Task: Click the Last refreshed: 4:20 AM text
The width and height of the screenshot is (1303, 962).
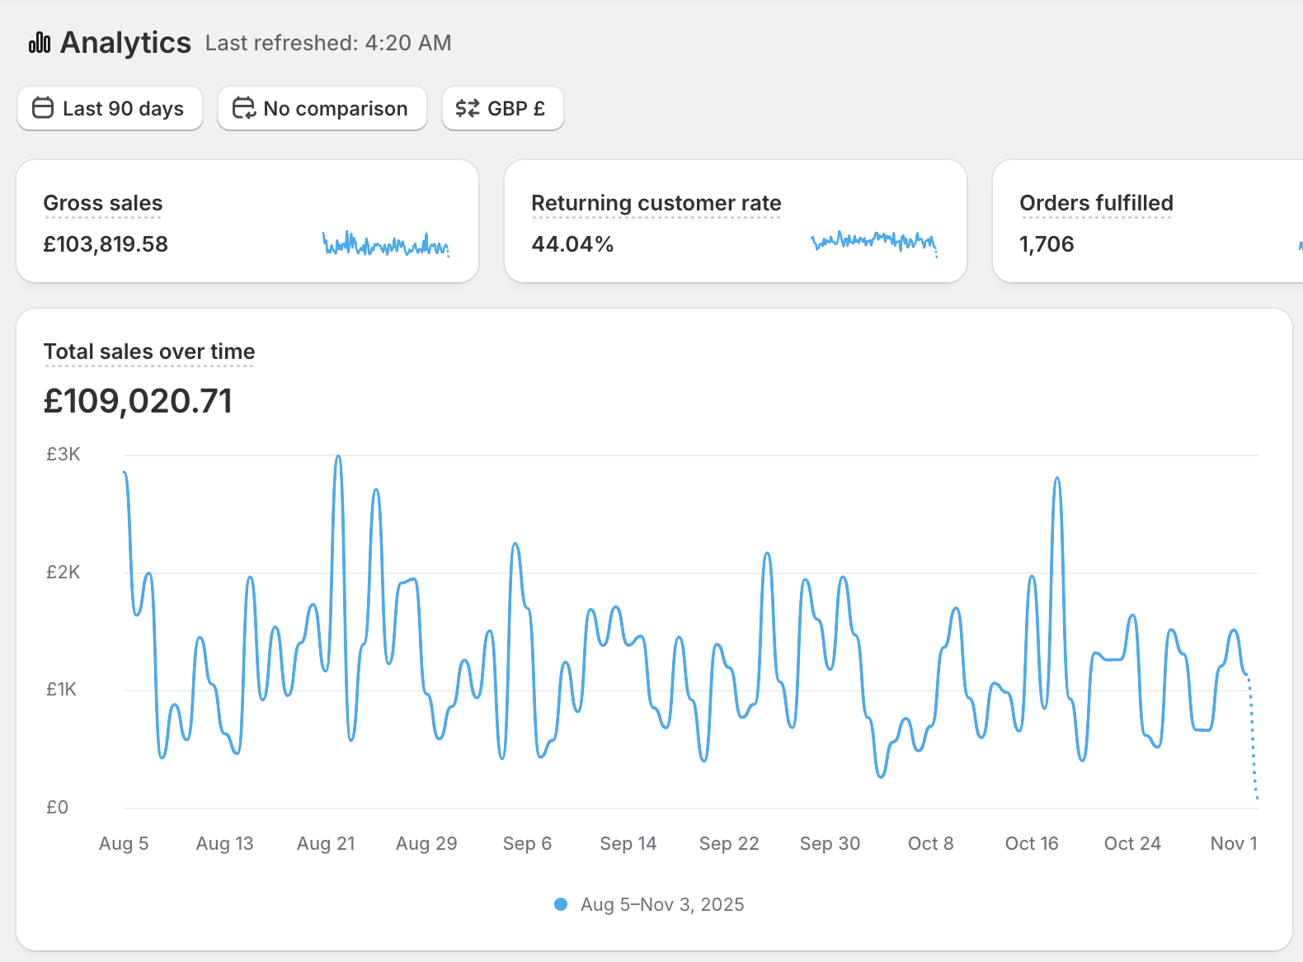Action: pyautogui.click(x=328, y=43)
